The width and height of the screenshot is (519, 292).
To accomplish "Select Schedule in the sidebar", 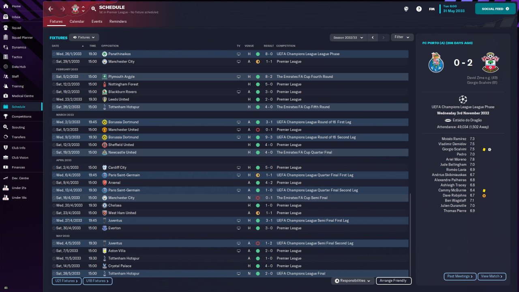I will coord(21,107).
